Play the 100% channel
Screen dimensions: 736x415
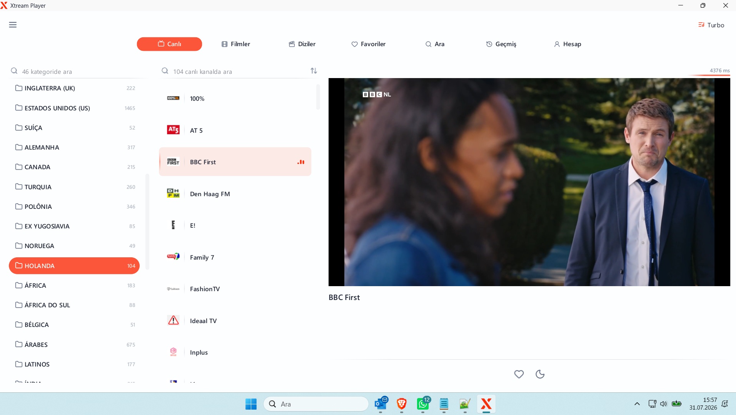[x=235, y=98]
